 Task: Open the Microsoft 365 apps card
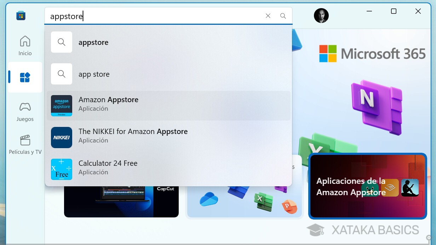click(245, 202)
